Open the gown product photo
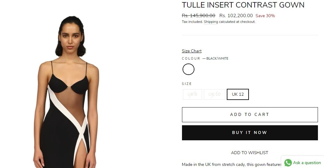Image resolution: width=324 pixels, height=168 pixels. pos(66,92)
